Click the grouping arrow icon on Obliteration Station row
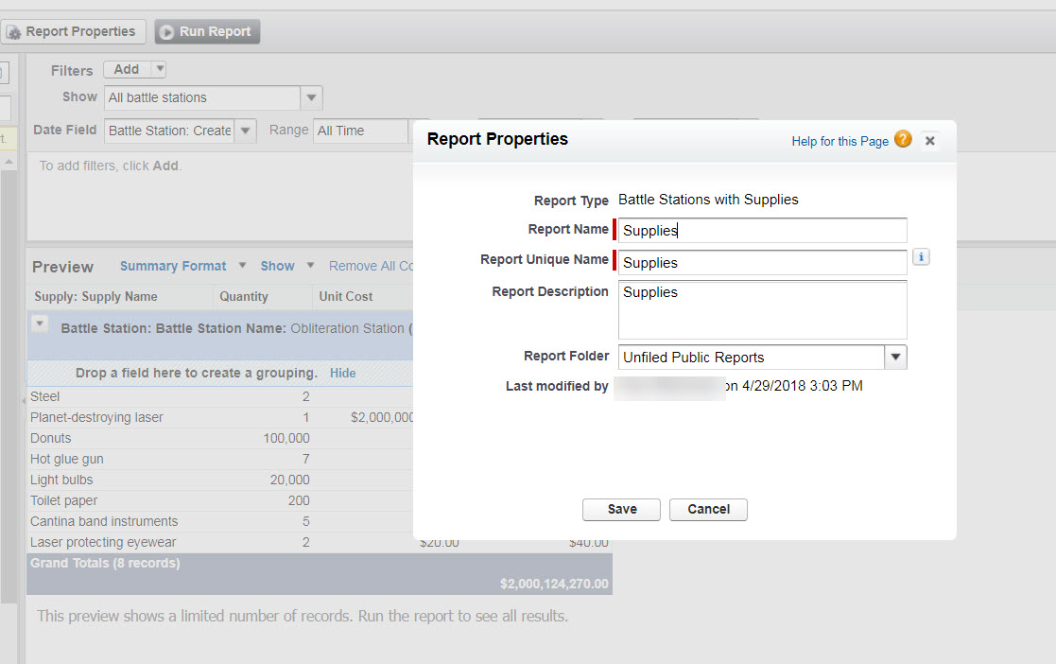This screenshot has height=664, width=1056. pos(39,322)
